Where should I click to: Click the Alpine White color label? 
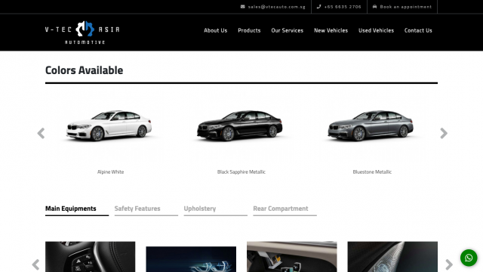point(111,172)
